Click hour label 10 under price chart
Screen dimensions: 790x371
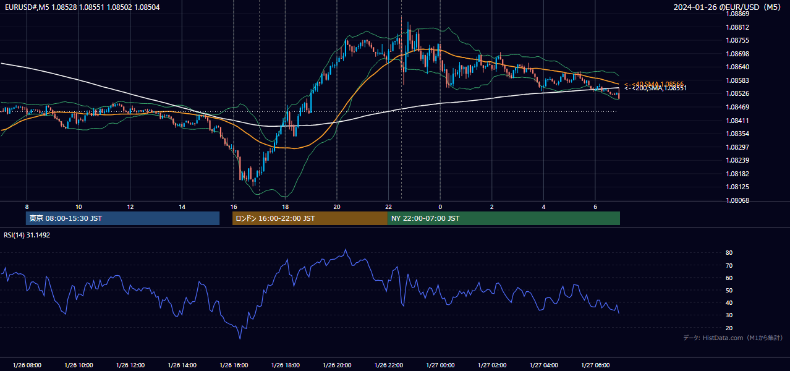[79, 207]
